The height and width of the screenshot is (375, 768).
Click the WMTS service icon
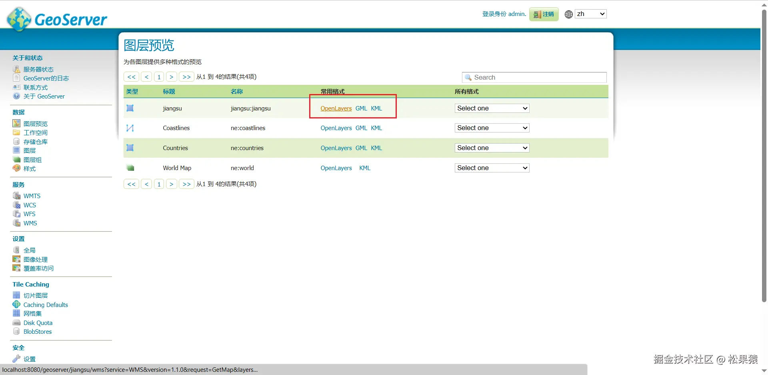point(16,196)
